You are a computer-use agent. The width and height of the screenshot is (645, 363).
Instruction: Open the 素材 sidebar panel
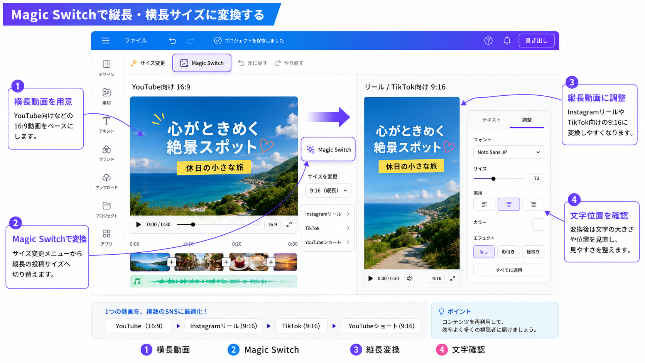[x=106, y=96]
